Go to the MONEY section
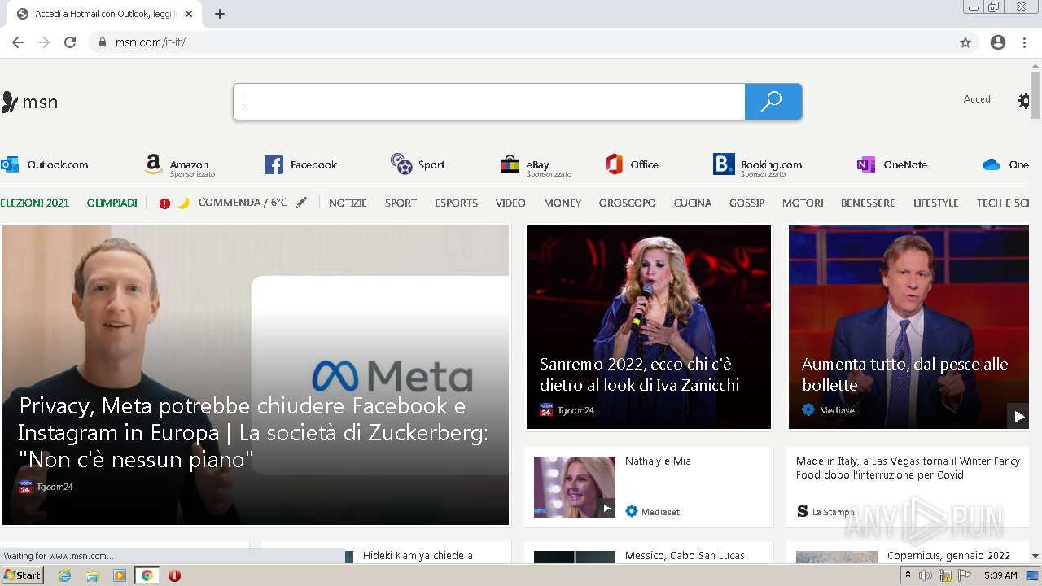 tap(563, 203)
